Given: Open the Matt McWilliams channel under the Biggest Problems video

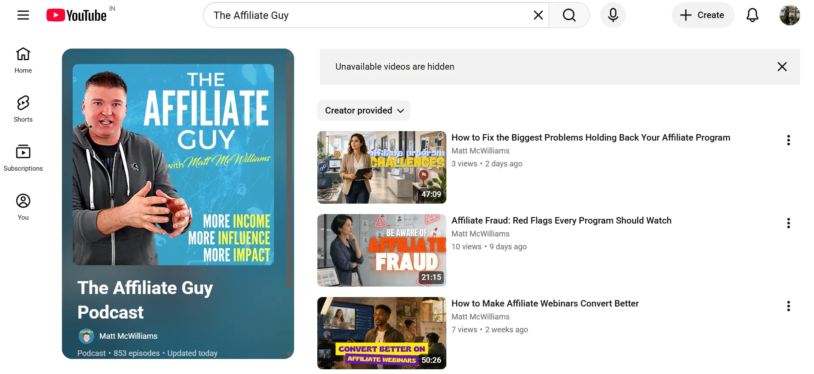Looking at the screenshot, I should (x=480, y=151).
